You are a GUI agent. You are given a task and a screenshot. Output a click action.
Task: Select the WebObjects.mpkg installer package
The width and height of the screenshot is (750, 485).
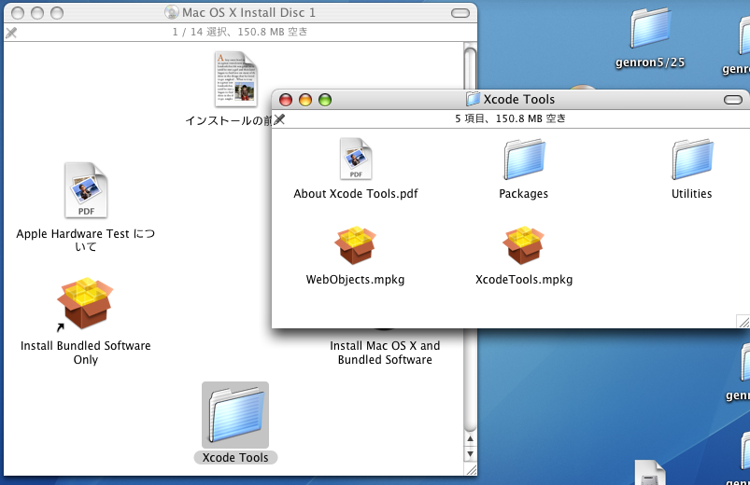(x=356, y=245)
